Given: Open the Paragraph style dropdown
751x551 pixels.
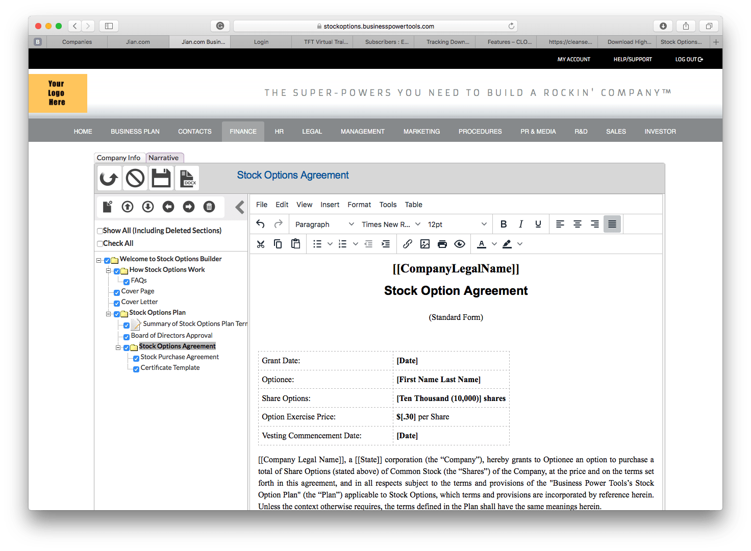Looking at the screenshot, I should click(324, 224).
